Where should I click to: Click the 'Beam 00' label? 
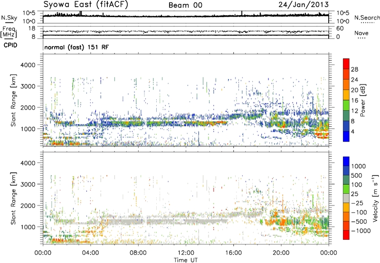pyautogui.click(x=185, y=5)
